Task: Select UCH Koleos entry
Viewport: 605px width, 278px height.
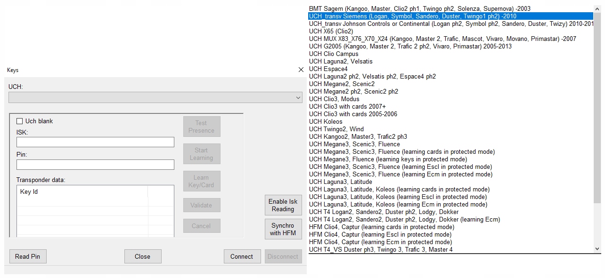Action: click(x=451, y=121)
